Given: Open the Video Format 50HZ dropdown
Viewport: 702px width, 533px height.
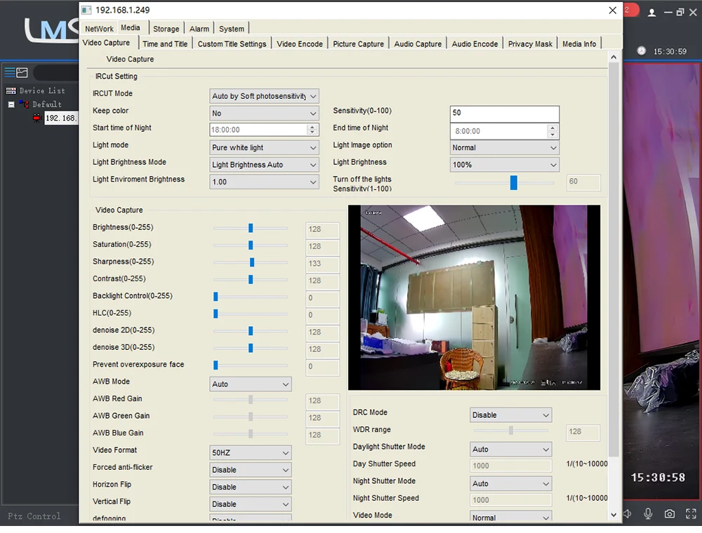Looking at the screenshot, I should coord(251,452).
